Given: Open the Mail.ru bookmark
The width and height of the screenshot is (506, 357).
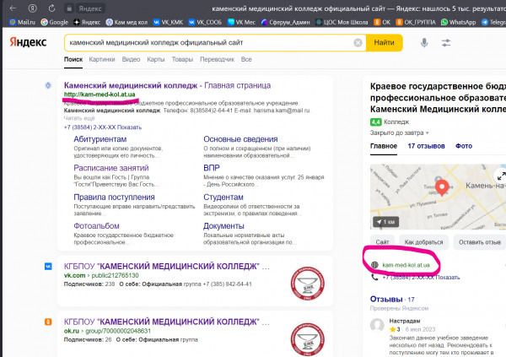Looking at the screenshot, I should click(x=22, y=22).
